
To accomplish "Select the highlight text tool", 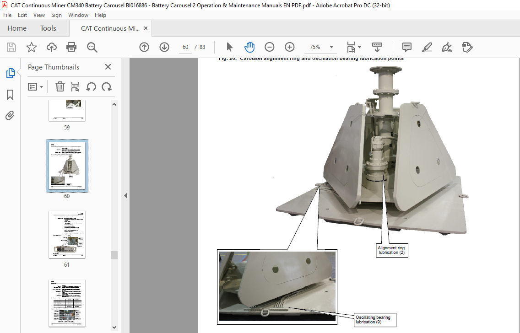I will point(427,47).
